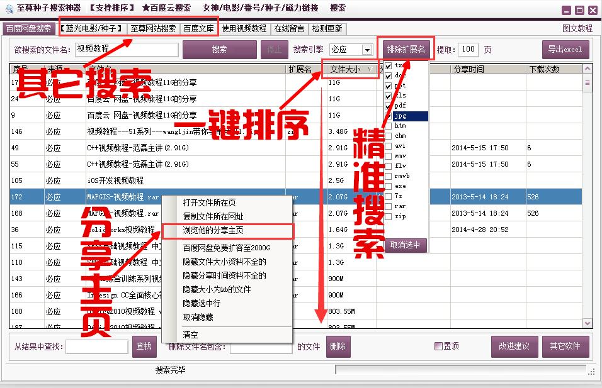Open the 排除扩展名 extension filter
This screenshot has height=388, width=602.
click(x=406, y=48)
